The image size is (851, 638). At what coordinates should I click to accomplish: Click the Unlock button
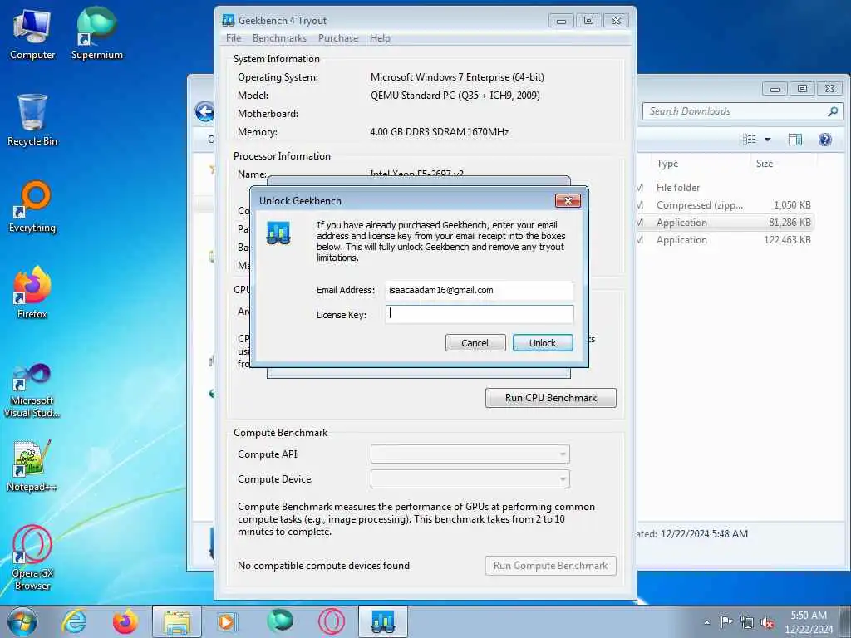pyautogui.click(x=543, y=343)
